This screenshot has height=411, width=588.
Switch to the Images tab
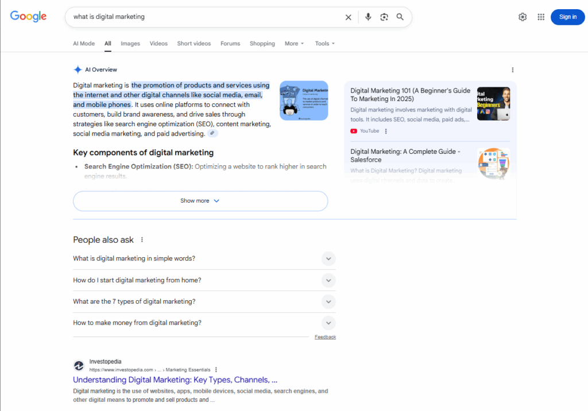(x=130, y=43)
